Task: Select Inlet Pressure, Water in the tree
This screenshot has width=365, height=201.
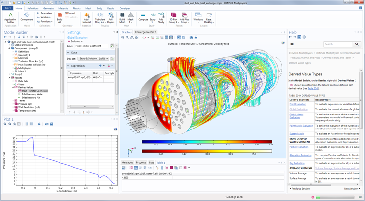Action: pos(32,94)
